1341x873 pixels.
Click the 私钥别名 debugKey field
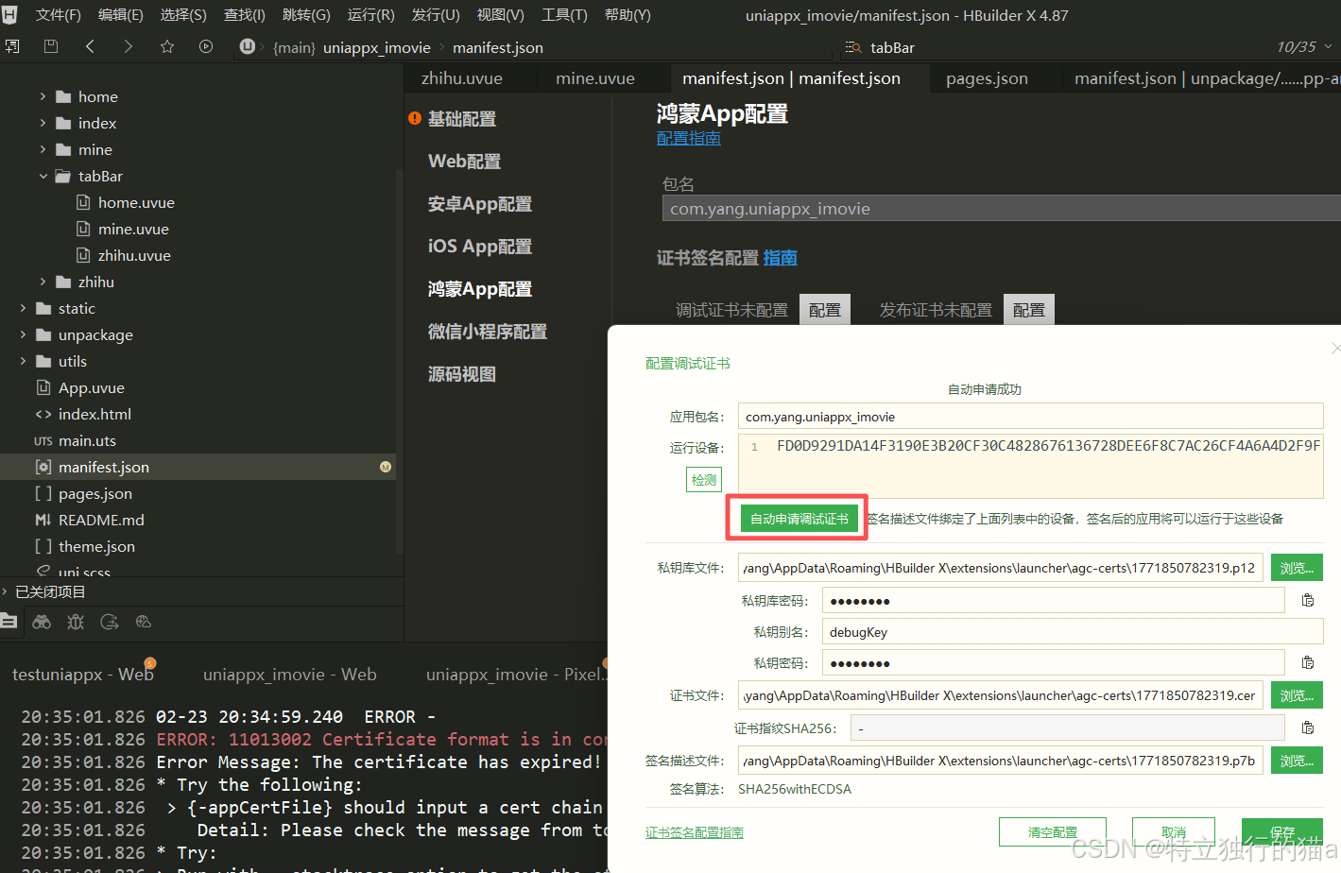point(1073,632)
